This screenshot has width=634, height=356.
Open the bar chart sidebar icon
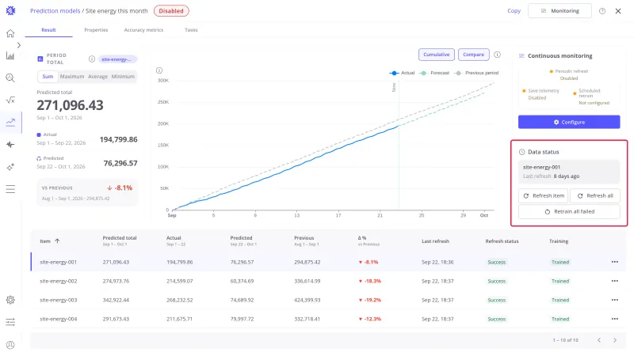(10, 55)
